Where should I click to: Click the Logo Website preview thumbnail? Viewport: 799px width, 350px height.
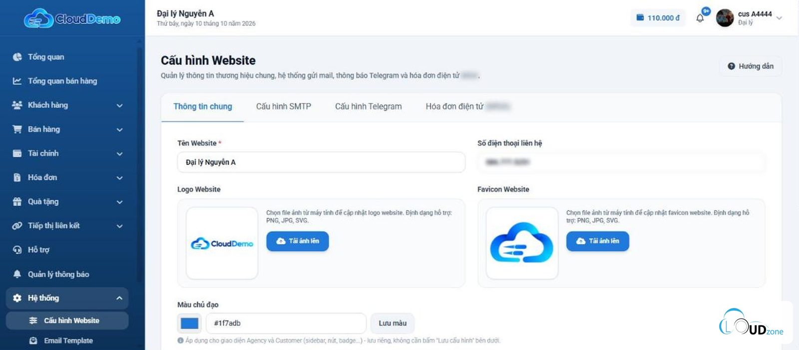222,243
